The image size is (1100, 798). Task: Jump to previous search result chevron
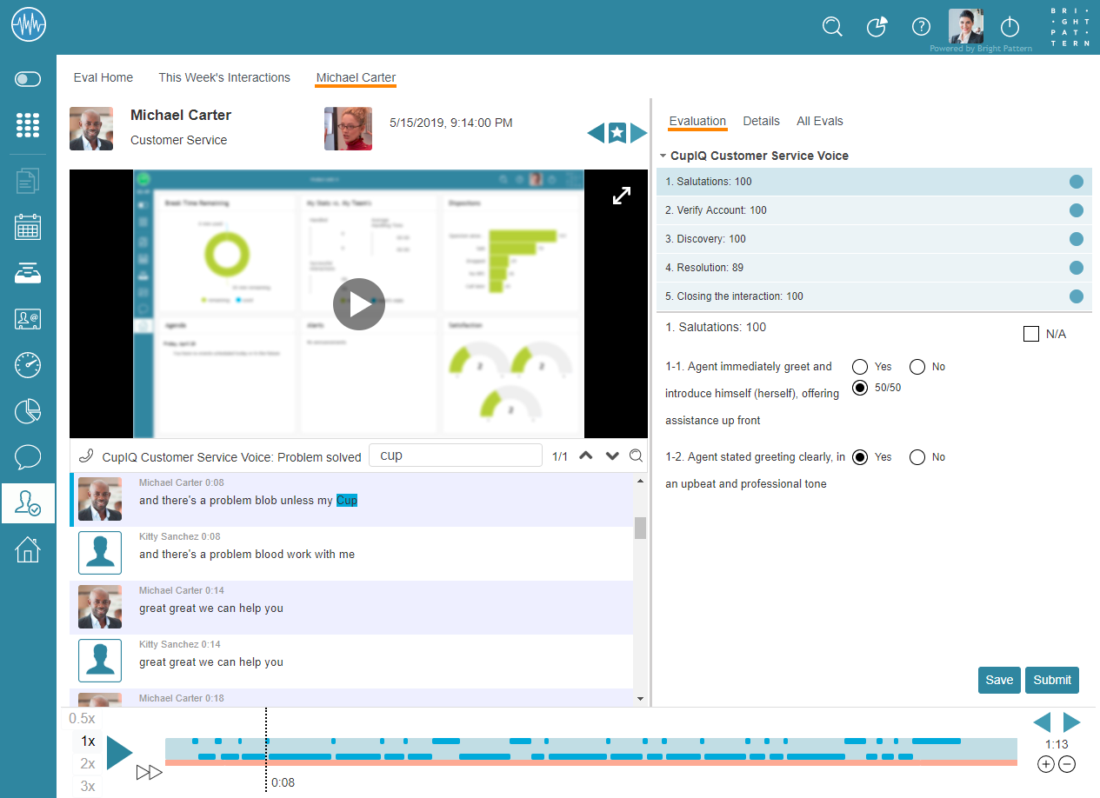(x=586, y=456)
